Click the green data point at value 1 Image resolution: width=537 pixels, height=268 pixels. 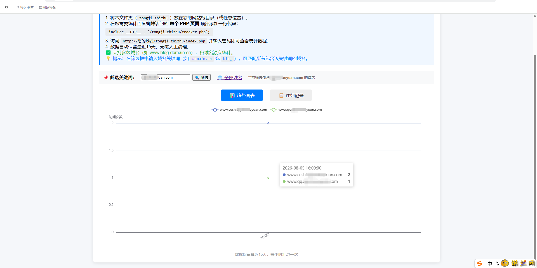268,178
